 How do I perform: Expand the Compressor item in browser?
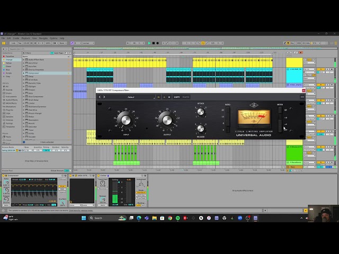23,73
